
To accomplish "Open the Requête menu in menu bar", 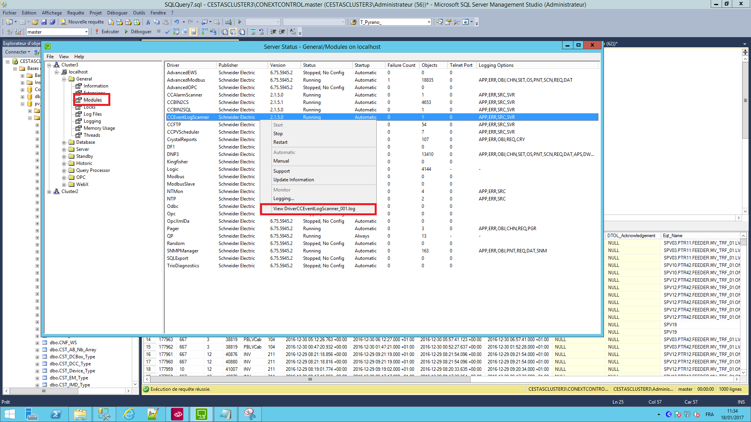I will [x=75, y=13].
